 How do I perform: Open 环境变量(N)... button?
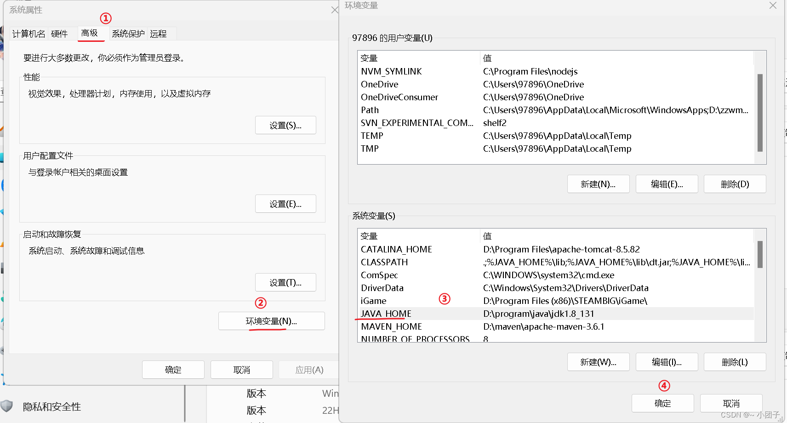(x=271, y=321)
